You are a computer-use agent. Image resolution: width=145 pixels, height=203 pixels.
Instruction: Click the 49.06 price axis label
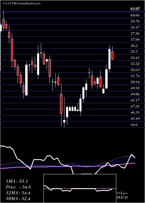pyautogui.click(x=135, y=94)
